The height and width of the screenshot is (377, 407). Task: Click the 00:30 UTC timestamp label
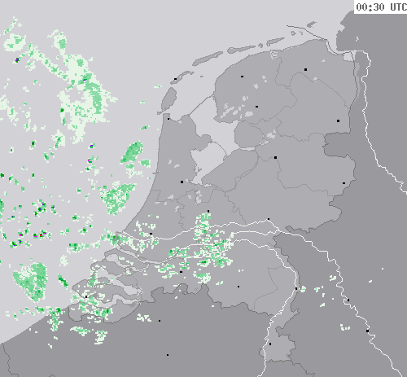381,7
